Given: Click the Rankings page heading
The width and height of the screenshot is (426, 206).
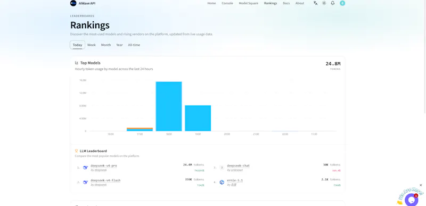Looking at the screenshot, I should [x=90, y=25].
